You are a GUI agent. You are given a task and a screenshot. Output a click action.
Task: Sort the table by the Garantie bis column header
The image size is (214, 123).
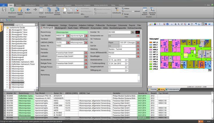click(x=143, y=93)
